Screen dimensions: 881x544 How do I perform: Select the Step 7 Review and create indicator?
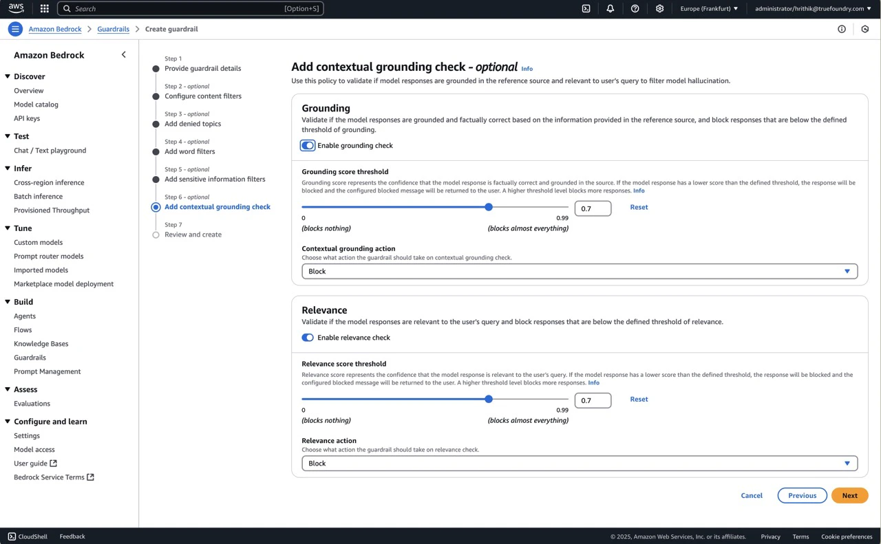[x=156, y=234]
